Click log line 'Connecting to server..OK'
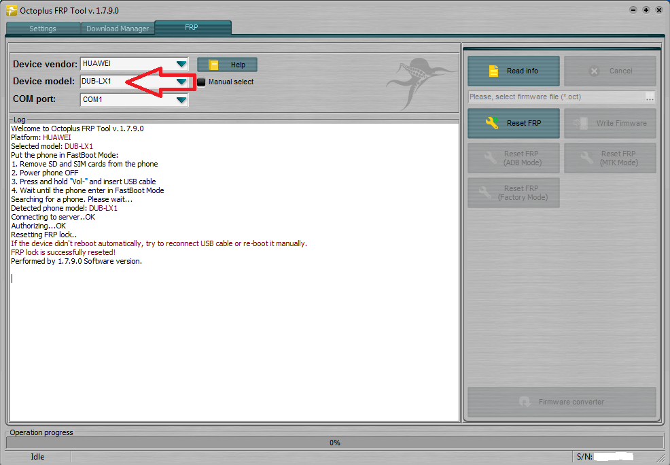This screenshot has height=465, width=670. 53,217
